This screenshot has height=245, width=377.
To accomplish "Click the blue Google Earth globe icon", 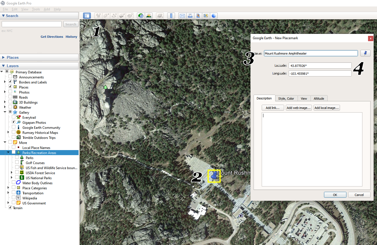I will click(x=214, y=16).
